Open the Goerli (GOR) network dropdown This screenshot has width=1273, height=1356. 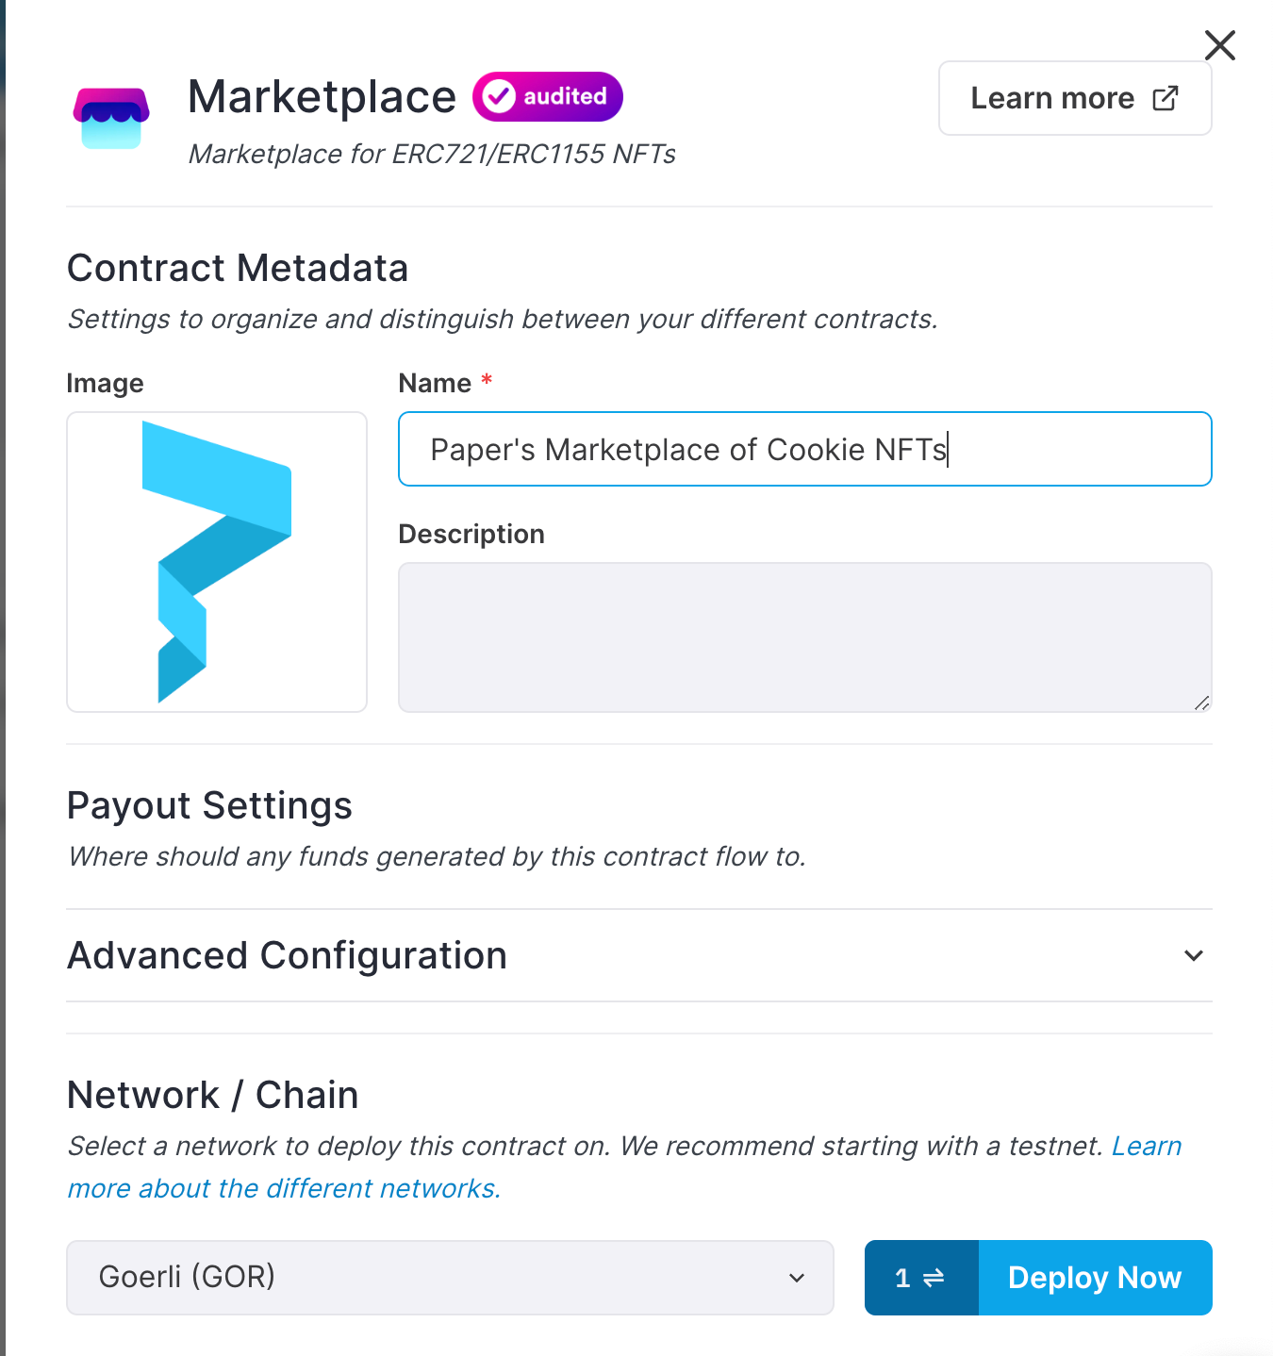450,1278
